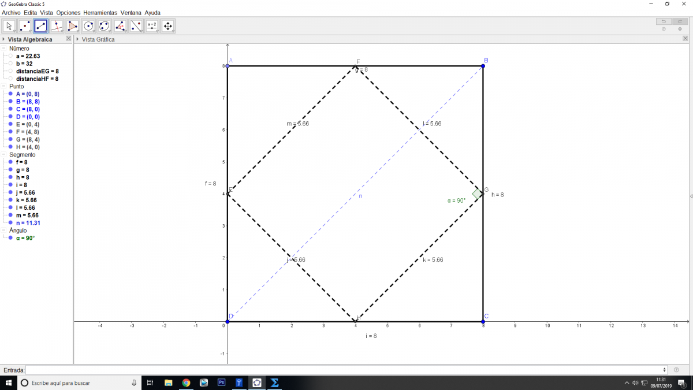Close the Vista Algebraica panel

coord(69,39)
